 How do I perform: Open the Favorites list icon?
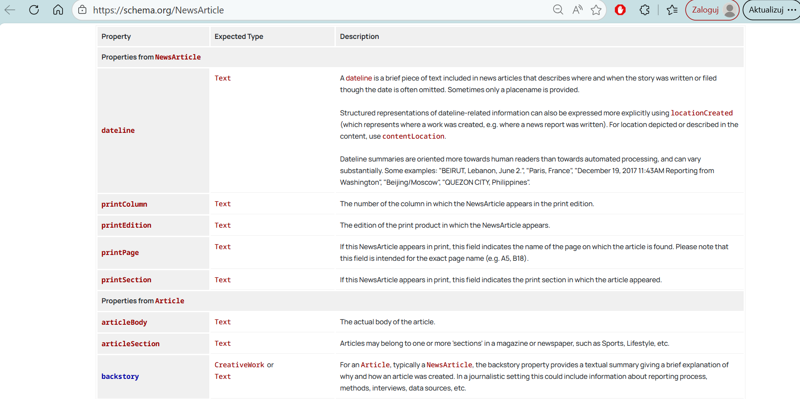coord(672,10)
